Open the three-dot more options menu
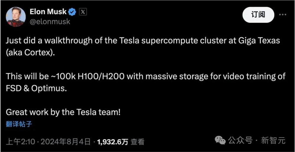The image size is (295, 152). pos(282,14)
